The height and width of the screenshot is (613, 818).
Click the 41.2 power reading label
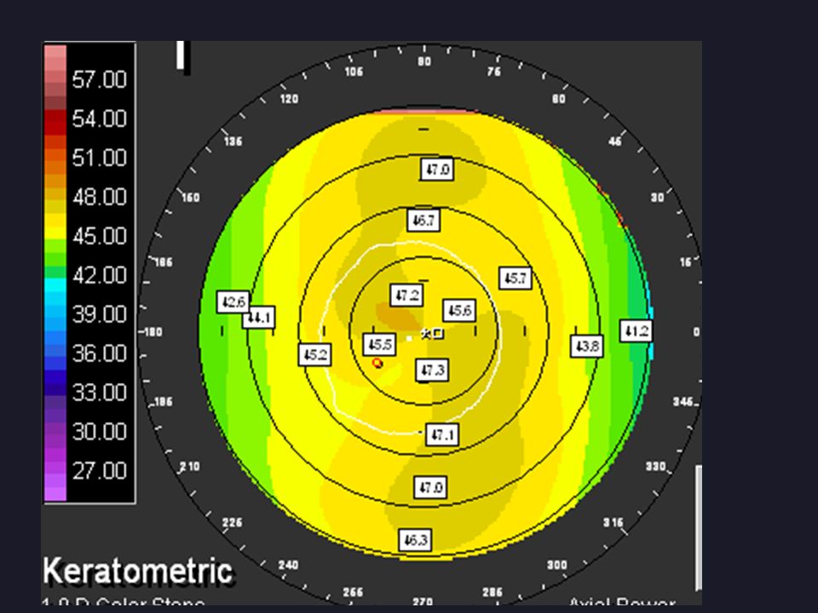[x=636, y=331]
